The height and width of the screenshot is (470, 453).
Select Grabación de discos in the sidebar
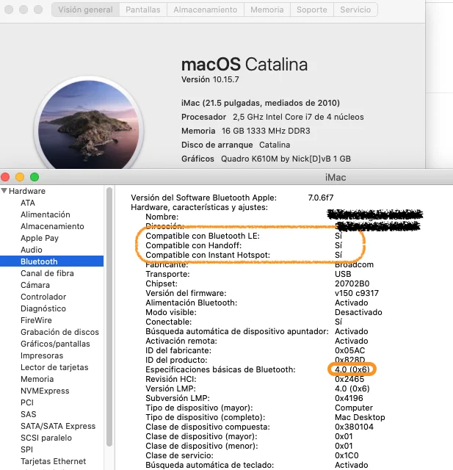pos(59,332)
